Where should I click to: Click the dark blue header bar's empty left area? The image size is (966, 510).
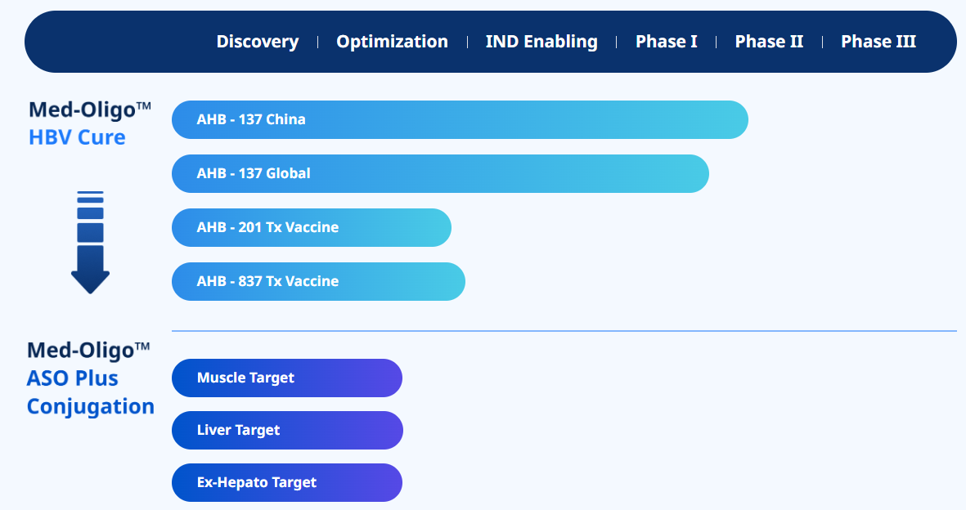tap(115, 42)
